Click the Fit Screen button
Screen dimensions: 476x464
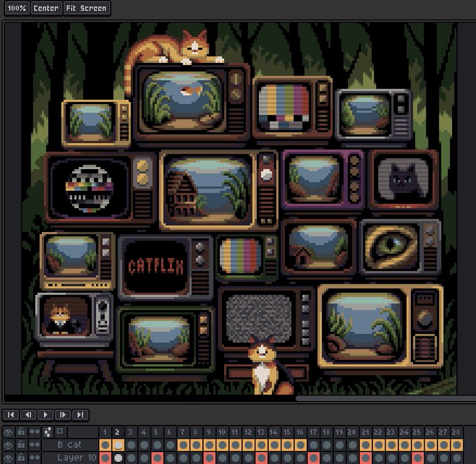coord(87,8)
